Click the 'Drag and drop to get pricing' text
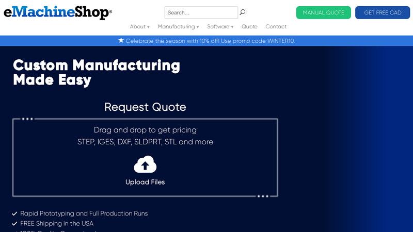The image size is (413, 232). 145,130
